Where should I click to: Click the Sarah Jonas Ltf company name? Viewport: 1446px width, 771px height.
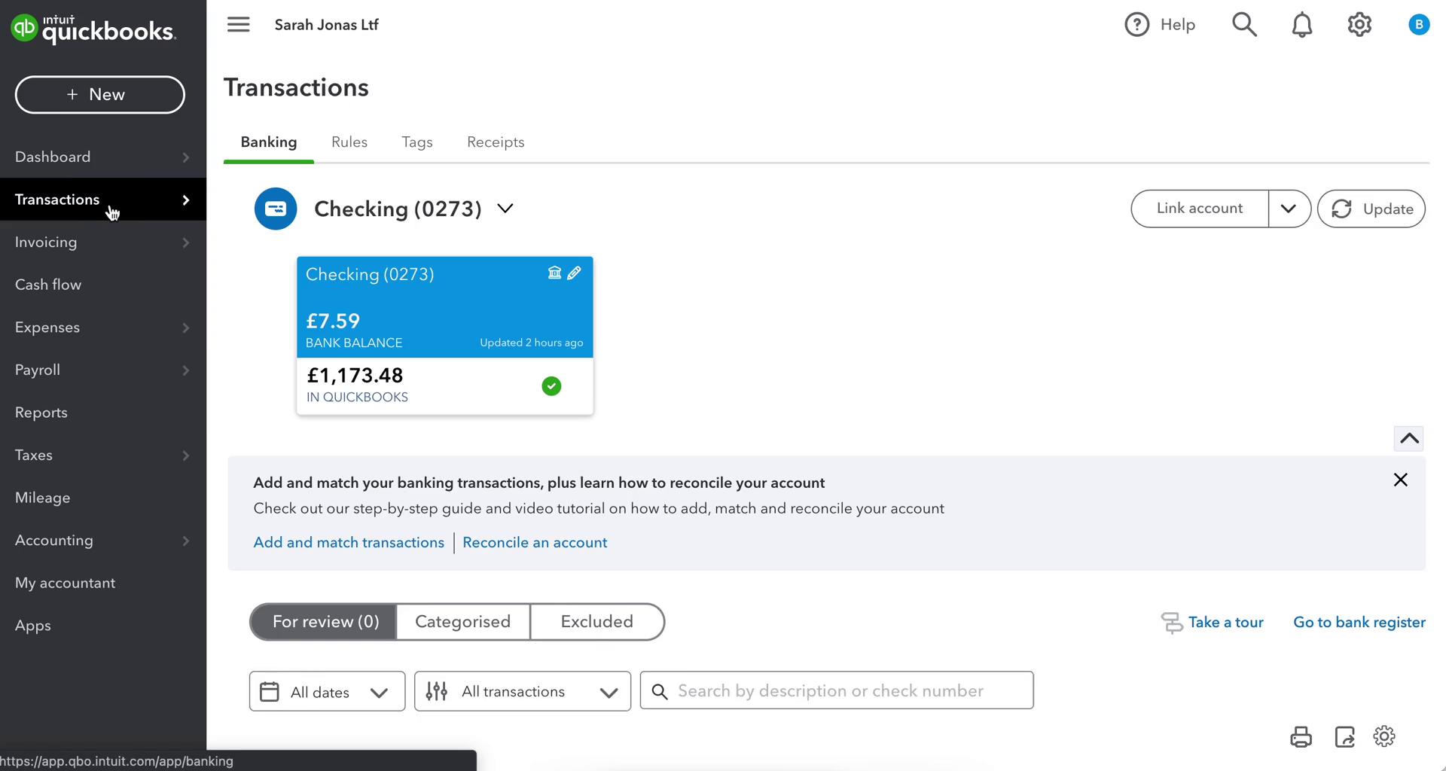click(326, 25)
